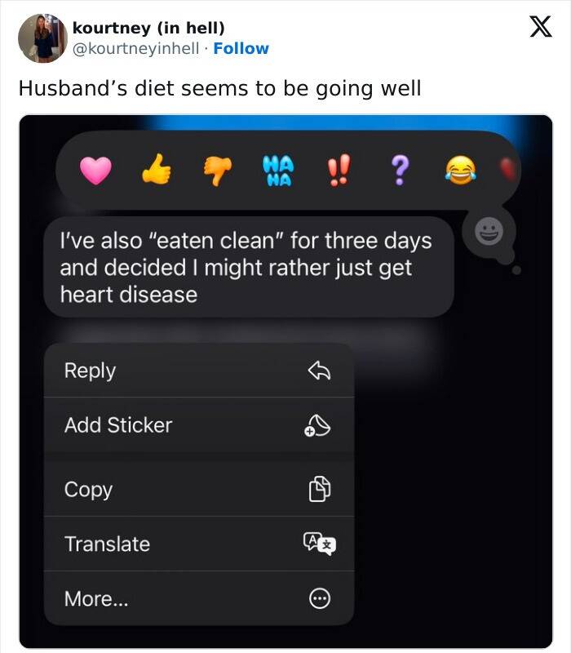React with the thumbs up tapback
Image resolution: width=571 pixels, height=653 pixels.
pos(157,169)
